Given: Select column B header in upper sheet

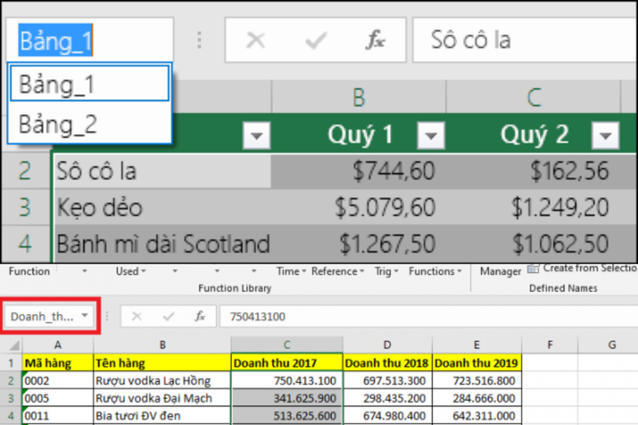Looking at the screenshot, I should pos(358,96).
